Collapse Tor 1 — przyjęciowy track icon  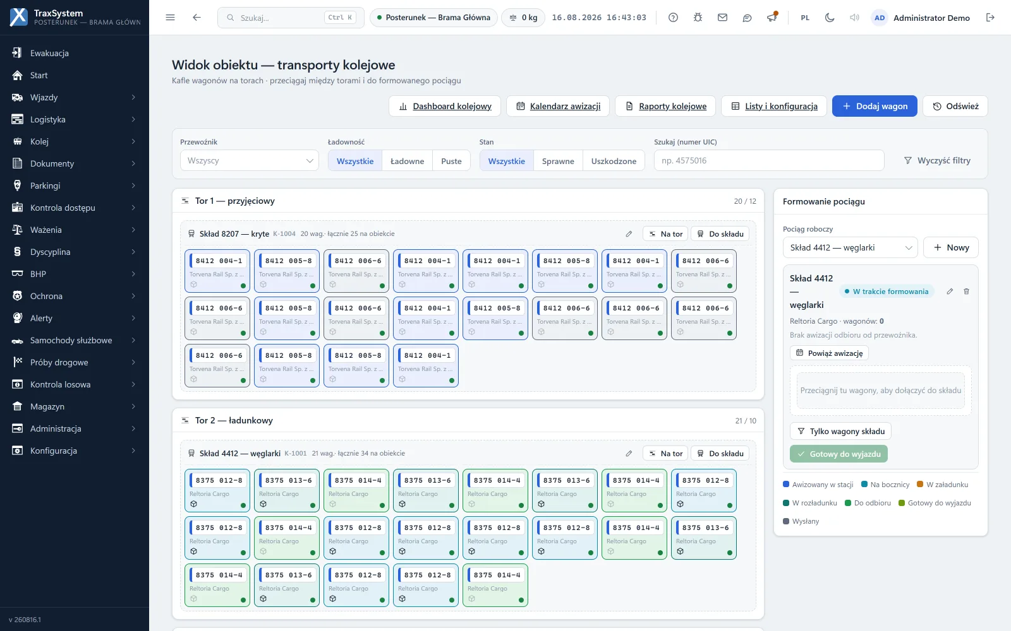coord(185,201)
